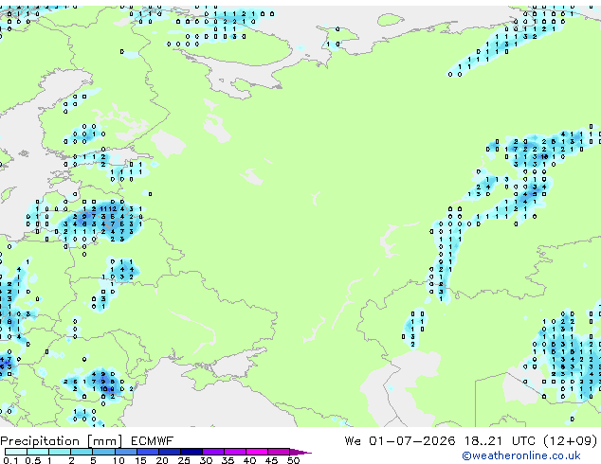Pick the 20–25 mm dark blue swatch

click(x=169, y=452)
